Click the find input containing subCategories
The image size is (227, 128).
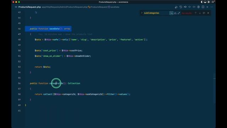[156, 13]
